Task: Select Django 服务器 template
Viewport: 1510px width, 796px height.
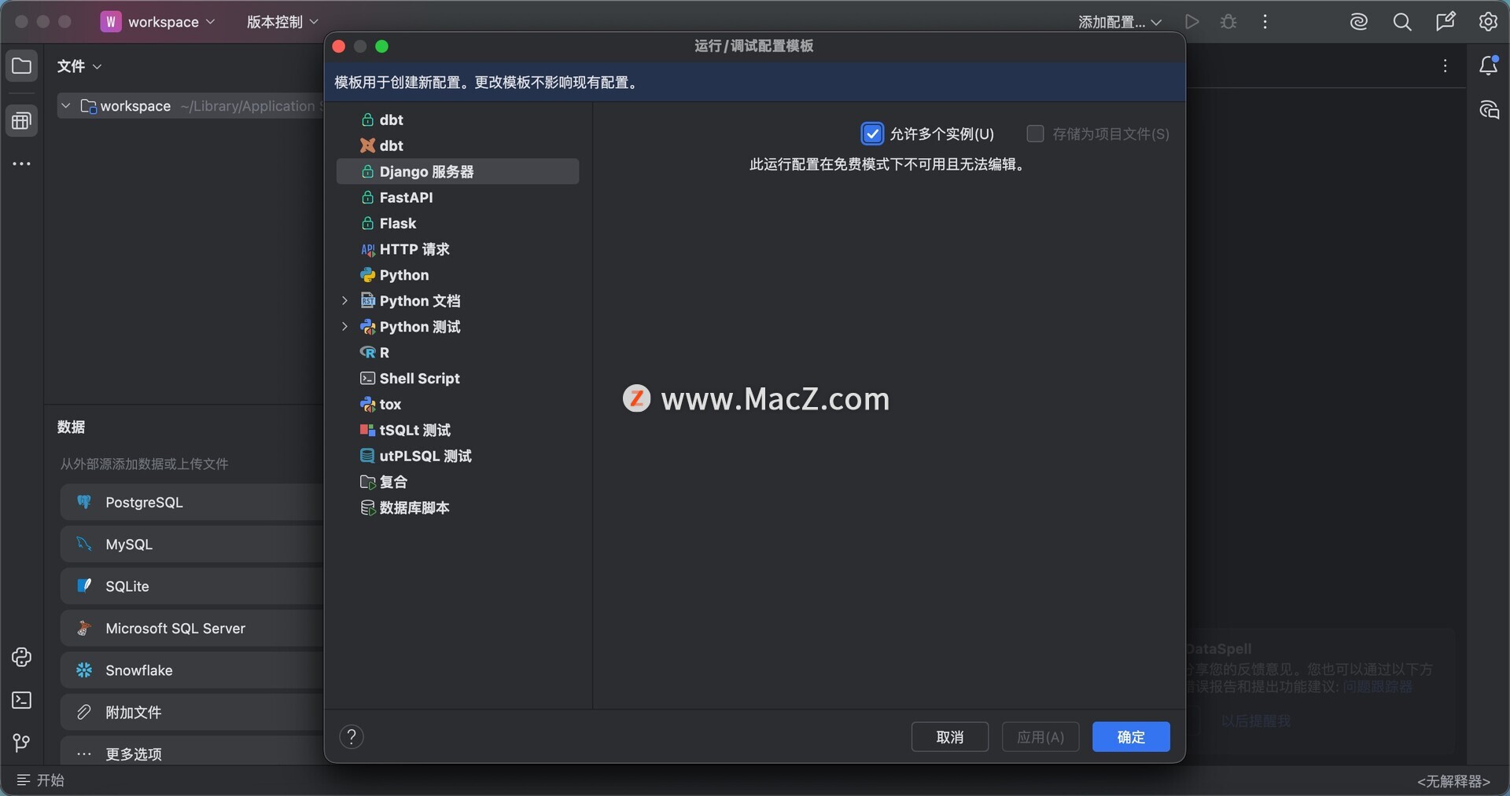Action: (x=458, y=172)
